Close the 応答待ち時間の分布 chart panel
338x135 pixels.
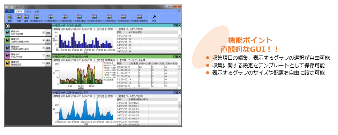[x=179, y=57]
